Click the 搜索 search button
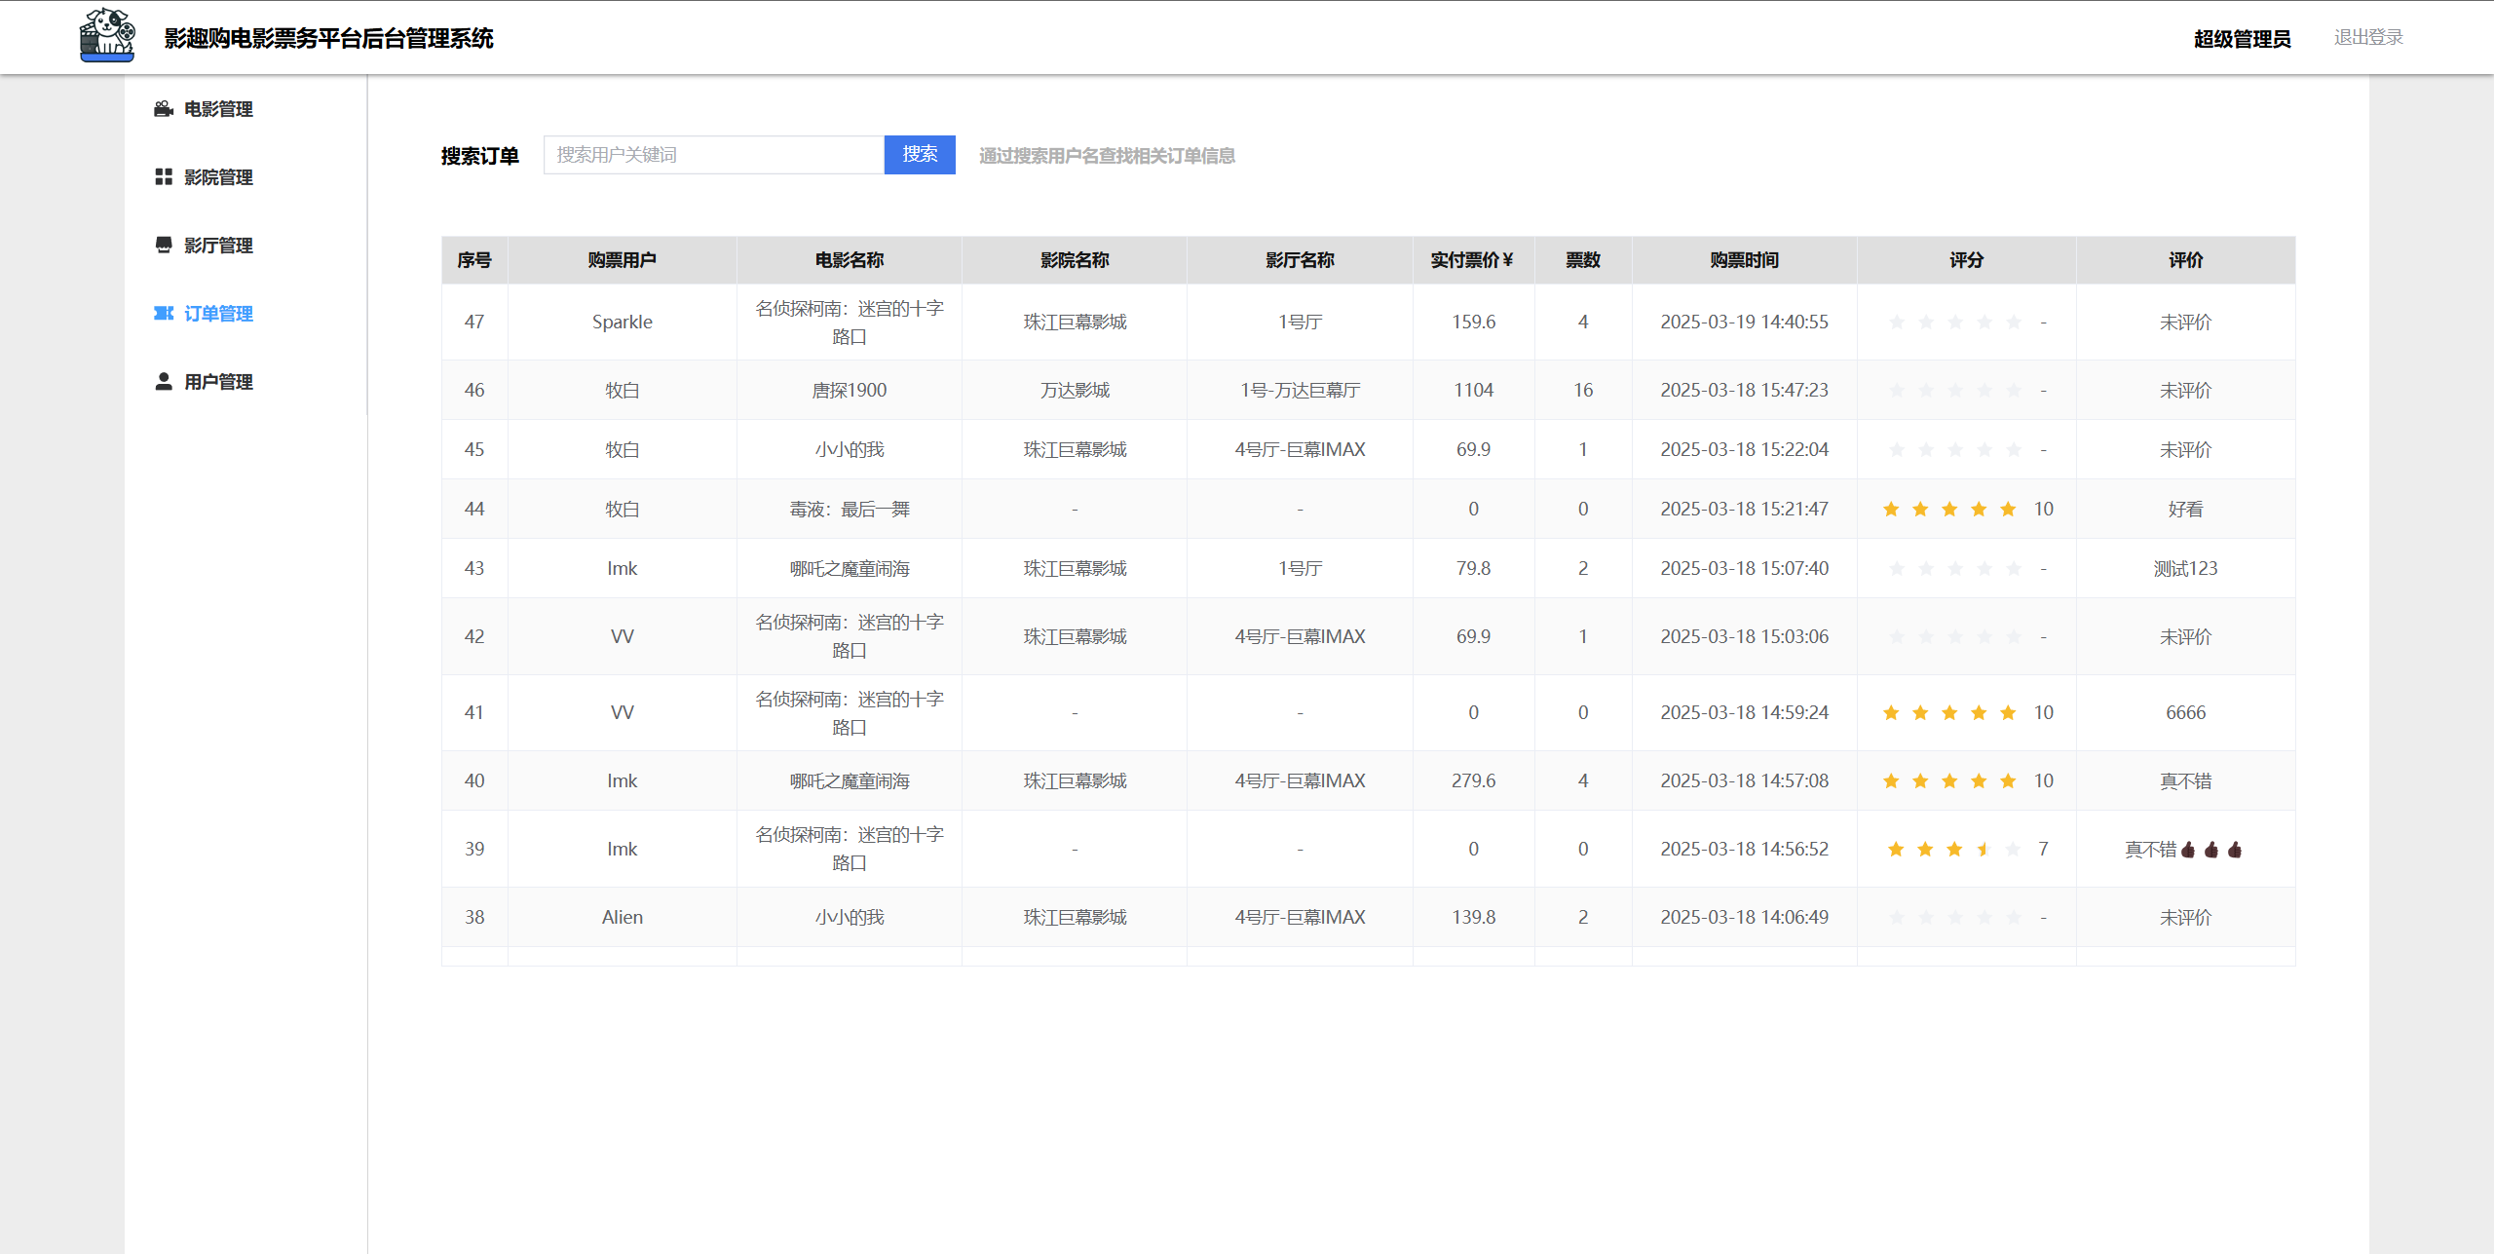Viewport: 2494px width, 1254px height. (x=919, y=154)
